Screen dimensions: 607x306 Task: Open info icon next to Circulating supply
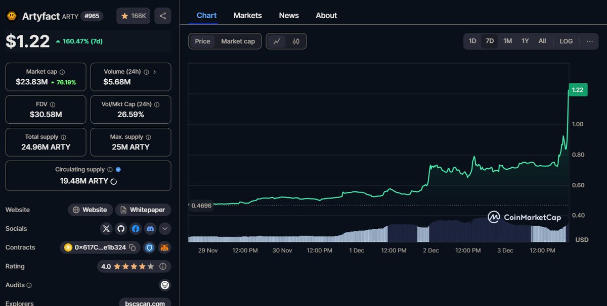tap(109, 170)
